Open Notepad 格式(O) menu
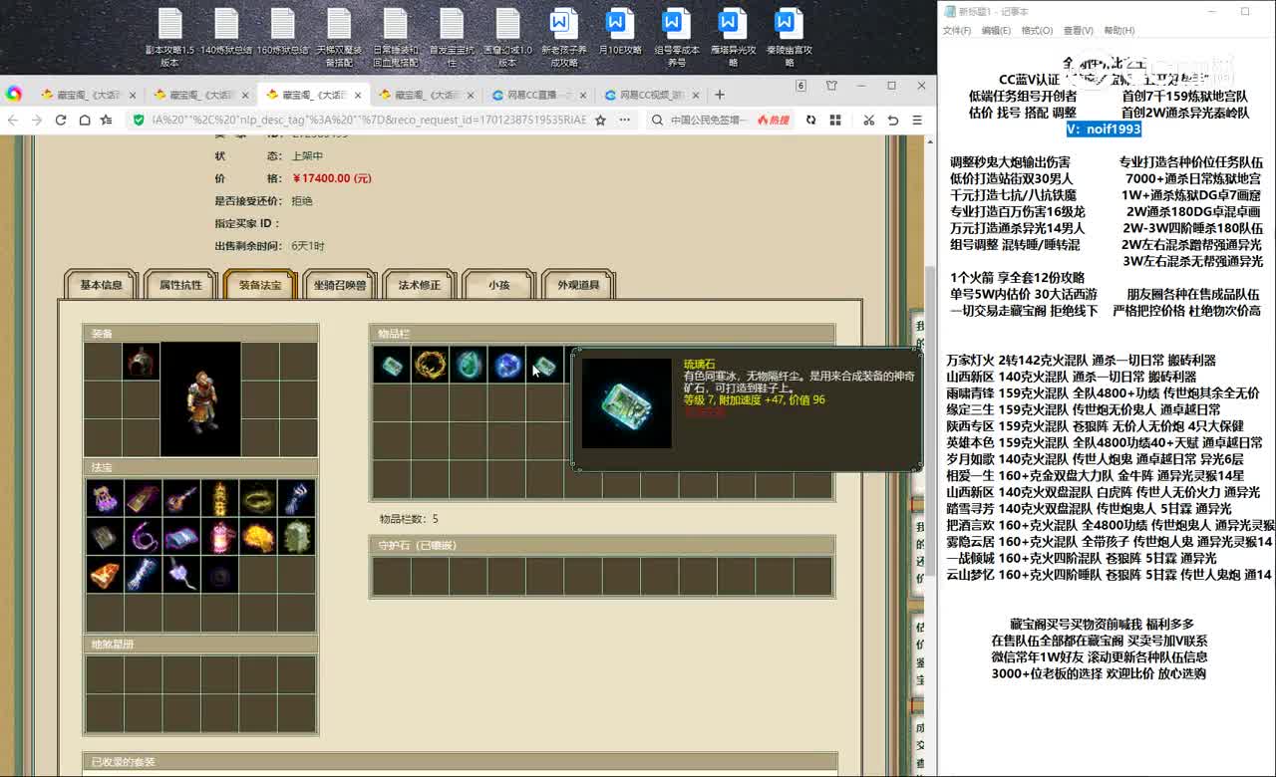Screen dimensions: 1276x777 click(x=1037, y=31)
